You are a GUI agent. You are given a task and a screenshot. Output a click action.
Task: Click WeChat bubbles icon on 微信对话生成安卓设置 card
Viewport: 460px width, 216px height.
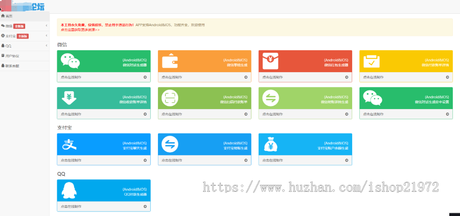pos(373,98)
